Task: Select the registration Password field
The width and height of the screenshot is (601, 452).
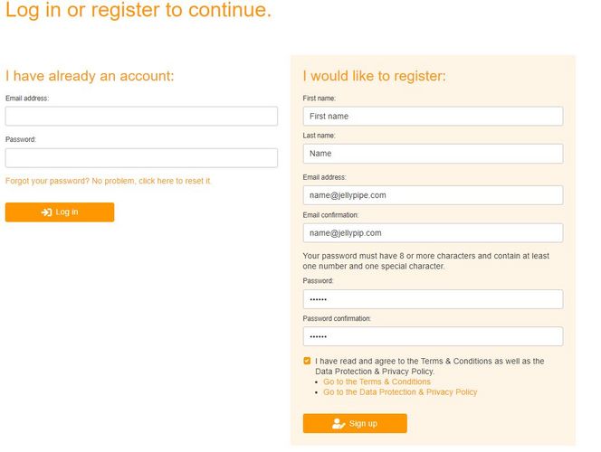Action: (433, 299)
